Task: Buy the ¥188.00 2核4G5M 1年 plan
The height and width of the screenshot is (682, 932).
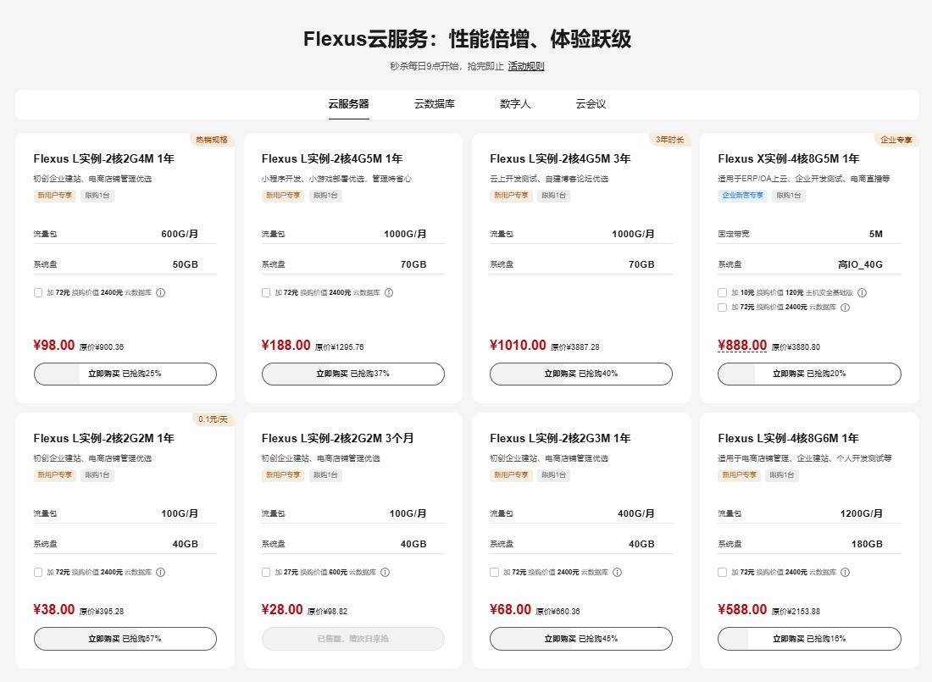Action: click(353, 374)
